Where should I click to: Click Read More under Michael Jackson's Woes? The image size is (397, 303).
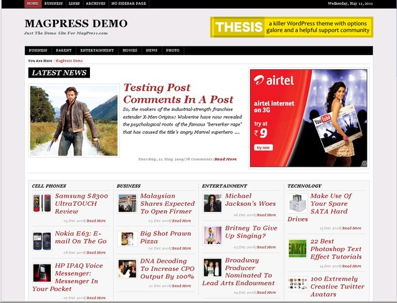[266, 215]
